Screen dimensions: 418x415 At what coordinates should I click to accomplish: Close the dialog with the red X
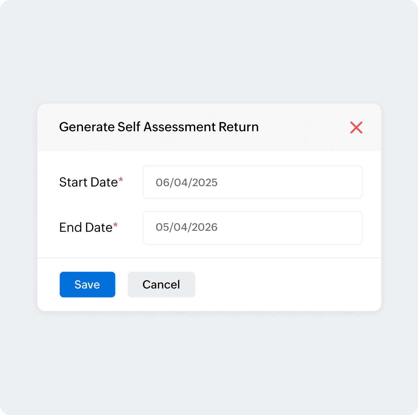[356, 128]
